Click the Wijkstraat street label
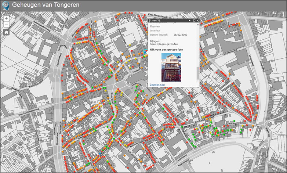The height and width of the screenshot is (173, 287). coord(267,132)
